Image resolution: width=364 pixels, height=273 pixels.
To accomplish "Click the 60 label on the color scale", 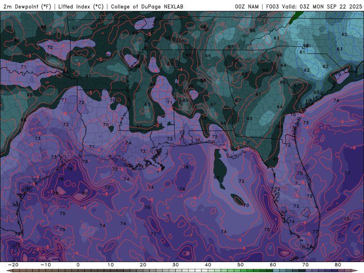I will pyautogui.click(x=273, y=265).
